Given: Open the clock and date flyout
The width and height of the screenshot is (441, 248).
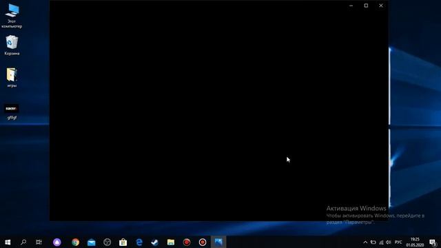Looking at the screenshot, I should click(415, 242).
